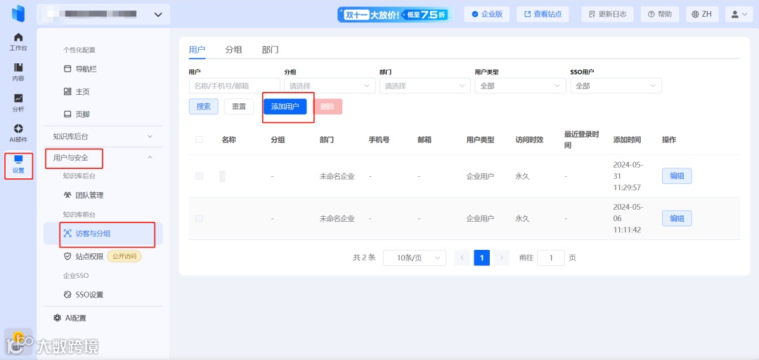
Task: Click the 删除 button
Action: click(x=327, y=107)
